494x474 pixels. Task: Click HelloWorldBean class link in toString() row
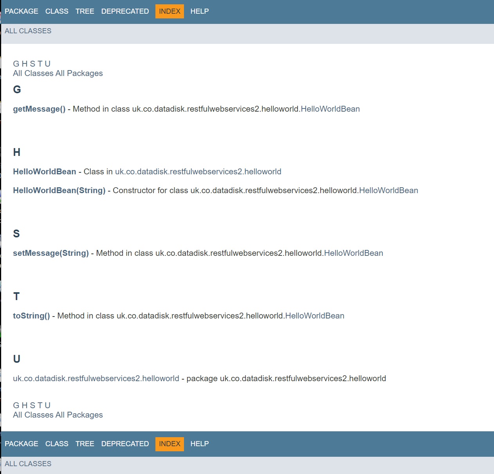pos(314,316)
